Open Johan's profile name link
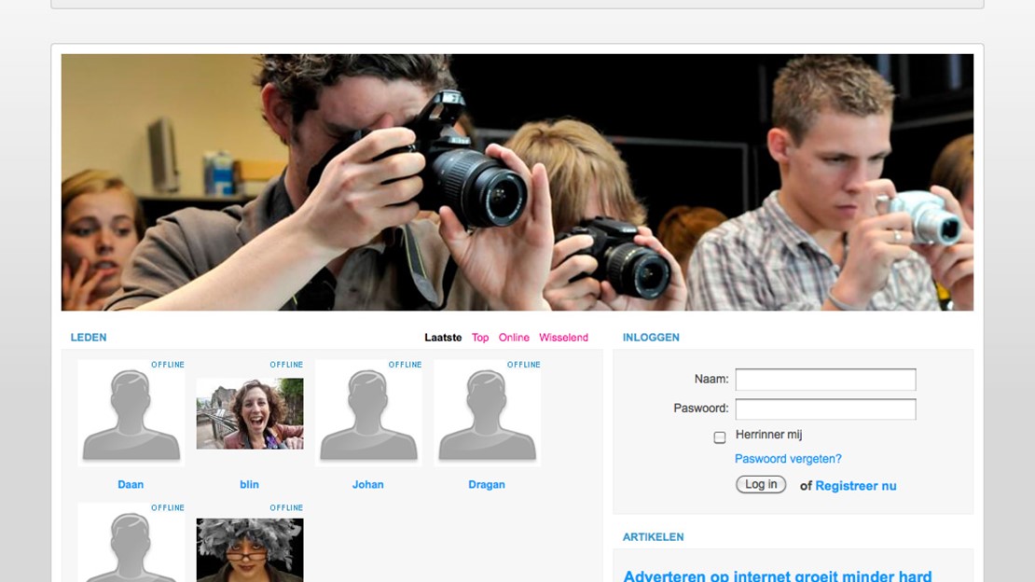 367,485
